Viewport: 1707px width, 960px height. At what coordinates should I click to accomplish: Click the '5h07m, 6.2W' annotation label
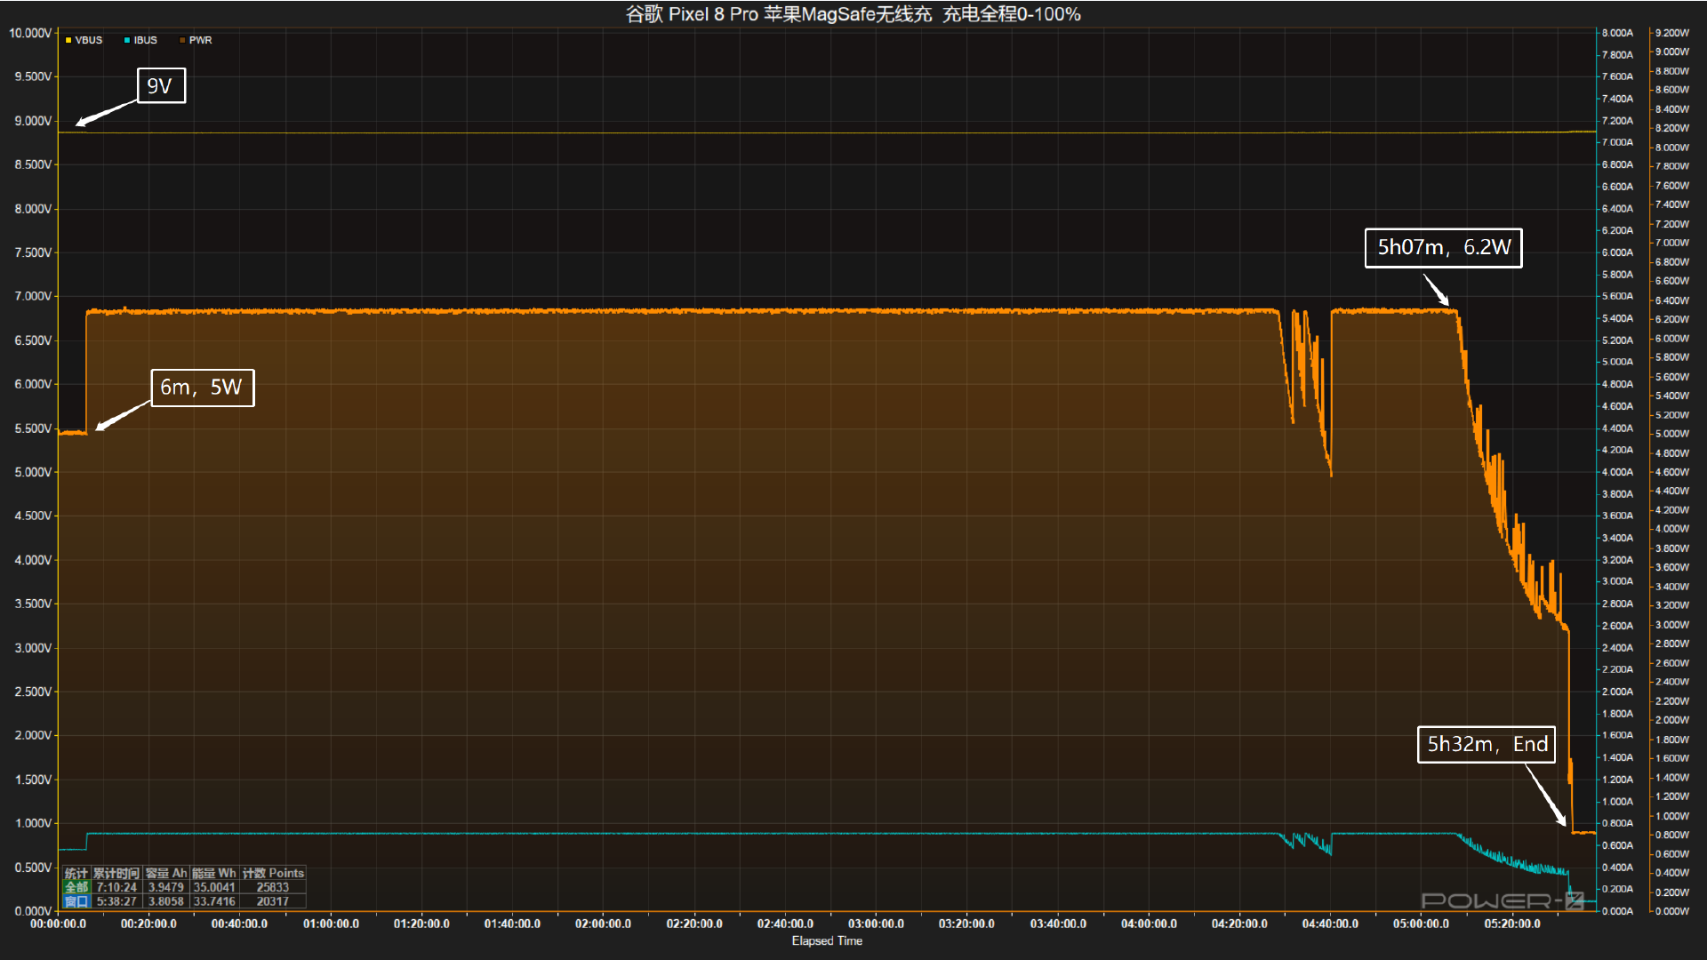point(1443,248)
